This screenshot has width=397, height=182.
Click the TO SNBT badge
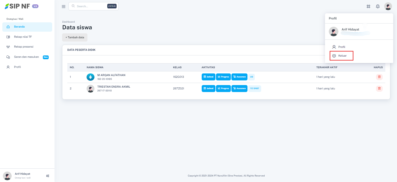pos(255,89)
